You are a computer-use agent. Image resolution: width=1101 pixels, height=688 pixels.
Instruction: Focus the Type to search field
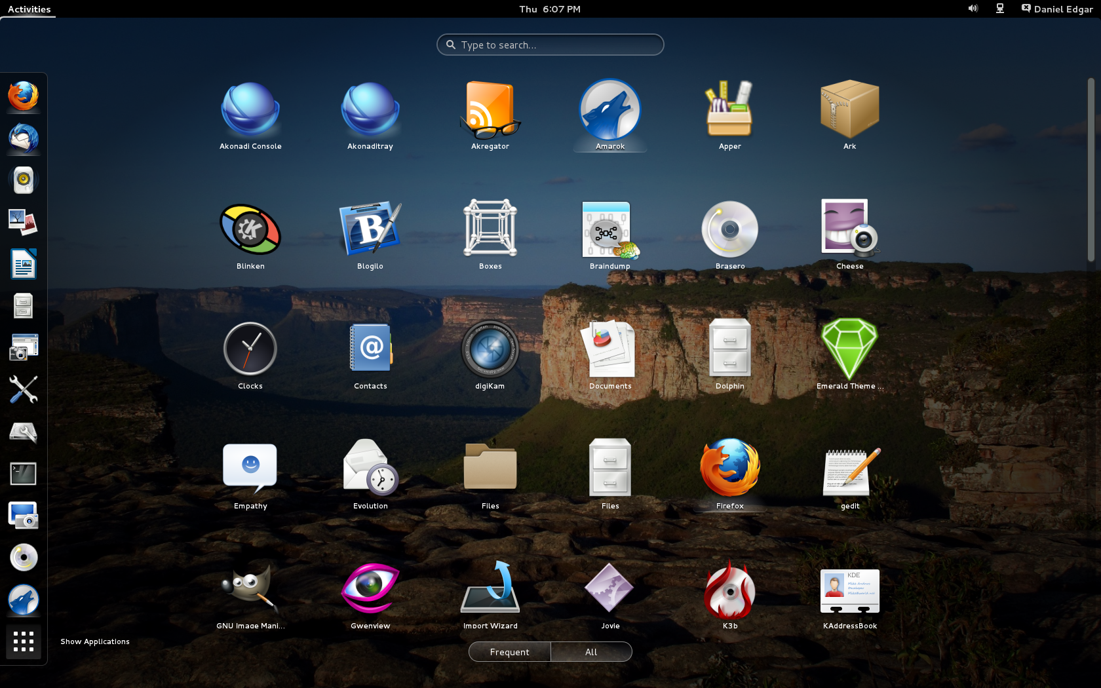(x=550, y=45)
